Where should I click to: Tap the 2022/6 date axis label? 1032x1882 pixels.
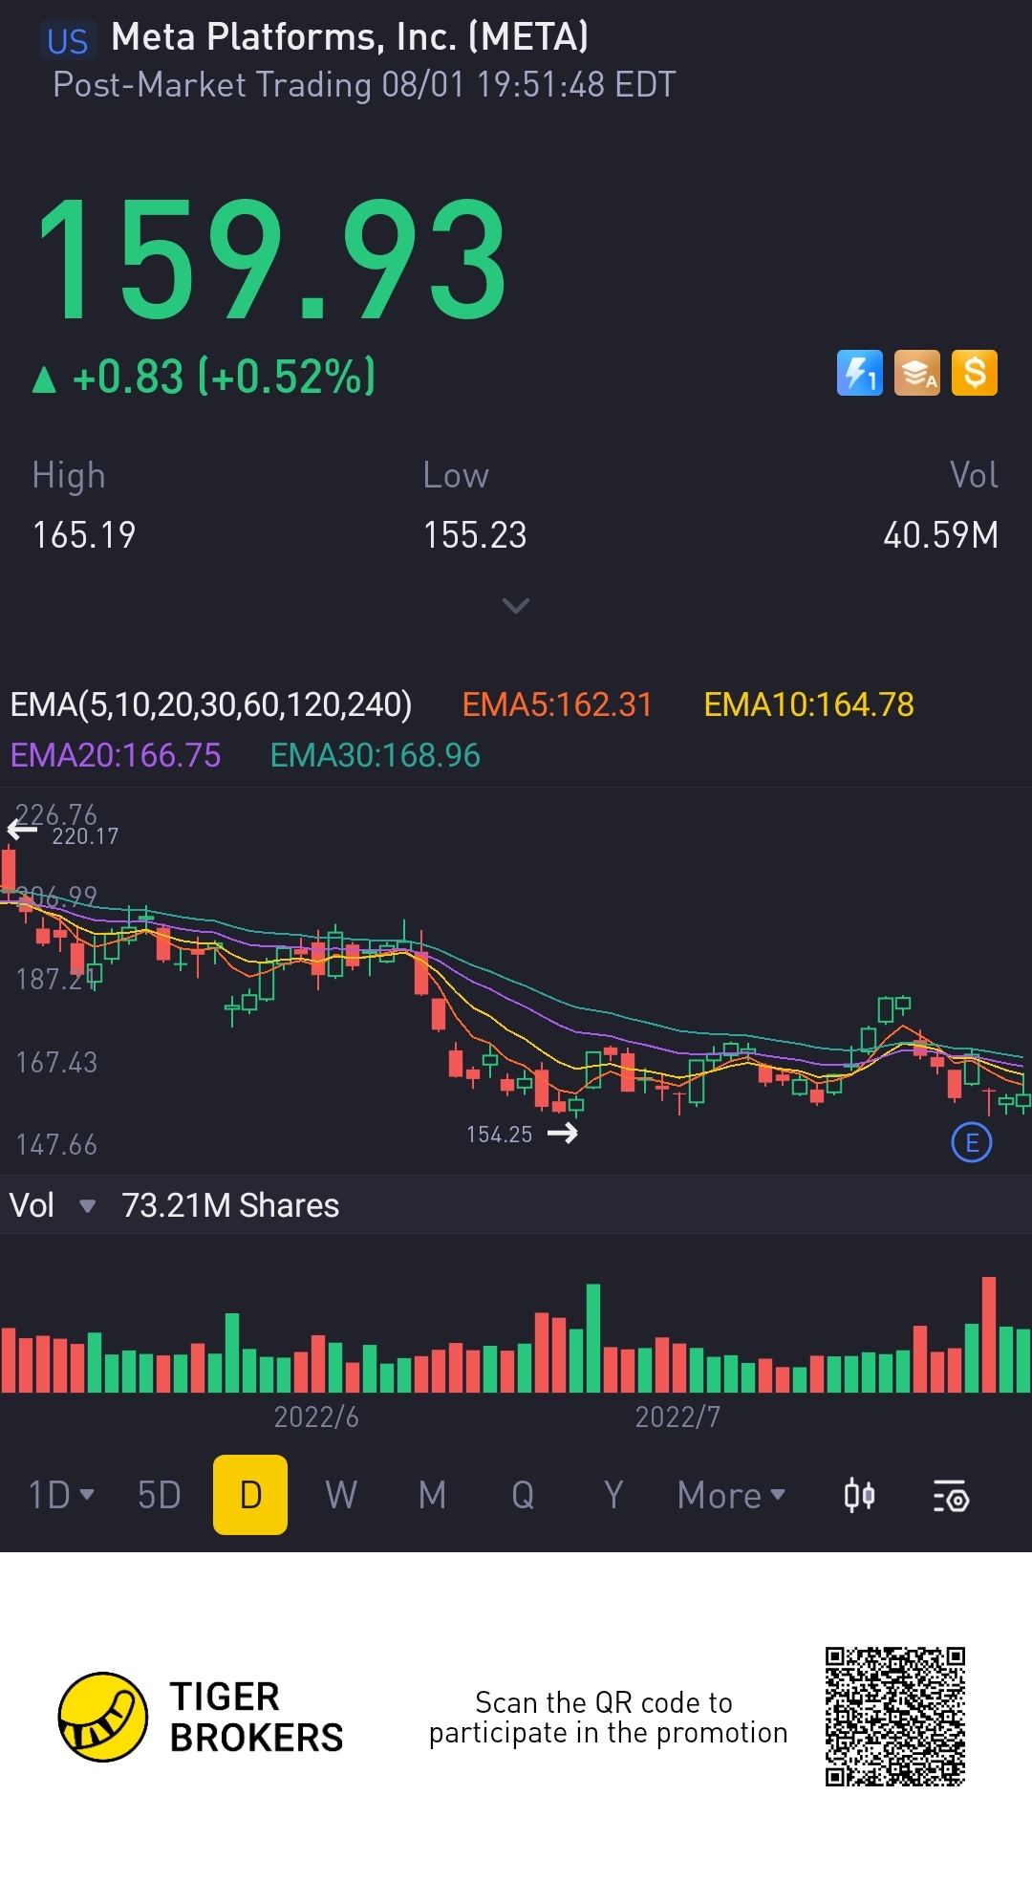pos(316,1417)
